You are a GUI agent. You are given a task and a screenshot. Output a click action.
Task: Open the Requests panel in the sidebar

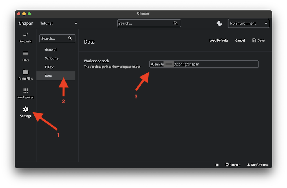25,38
